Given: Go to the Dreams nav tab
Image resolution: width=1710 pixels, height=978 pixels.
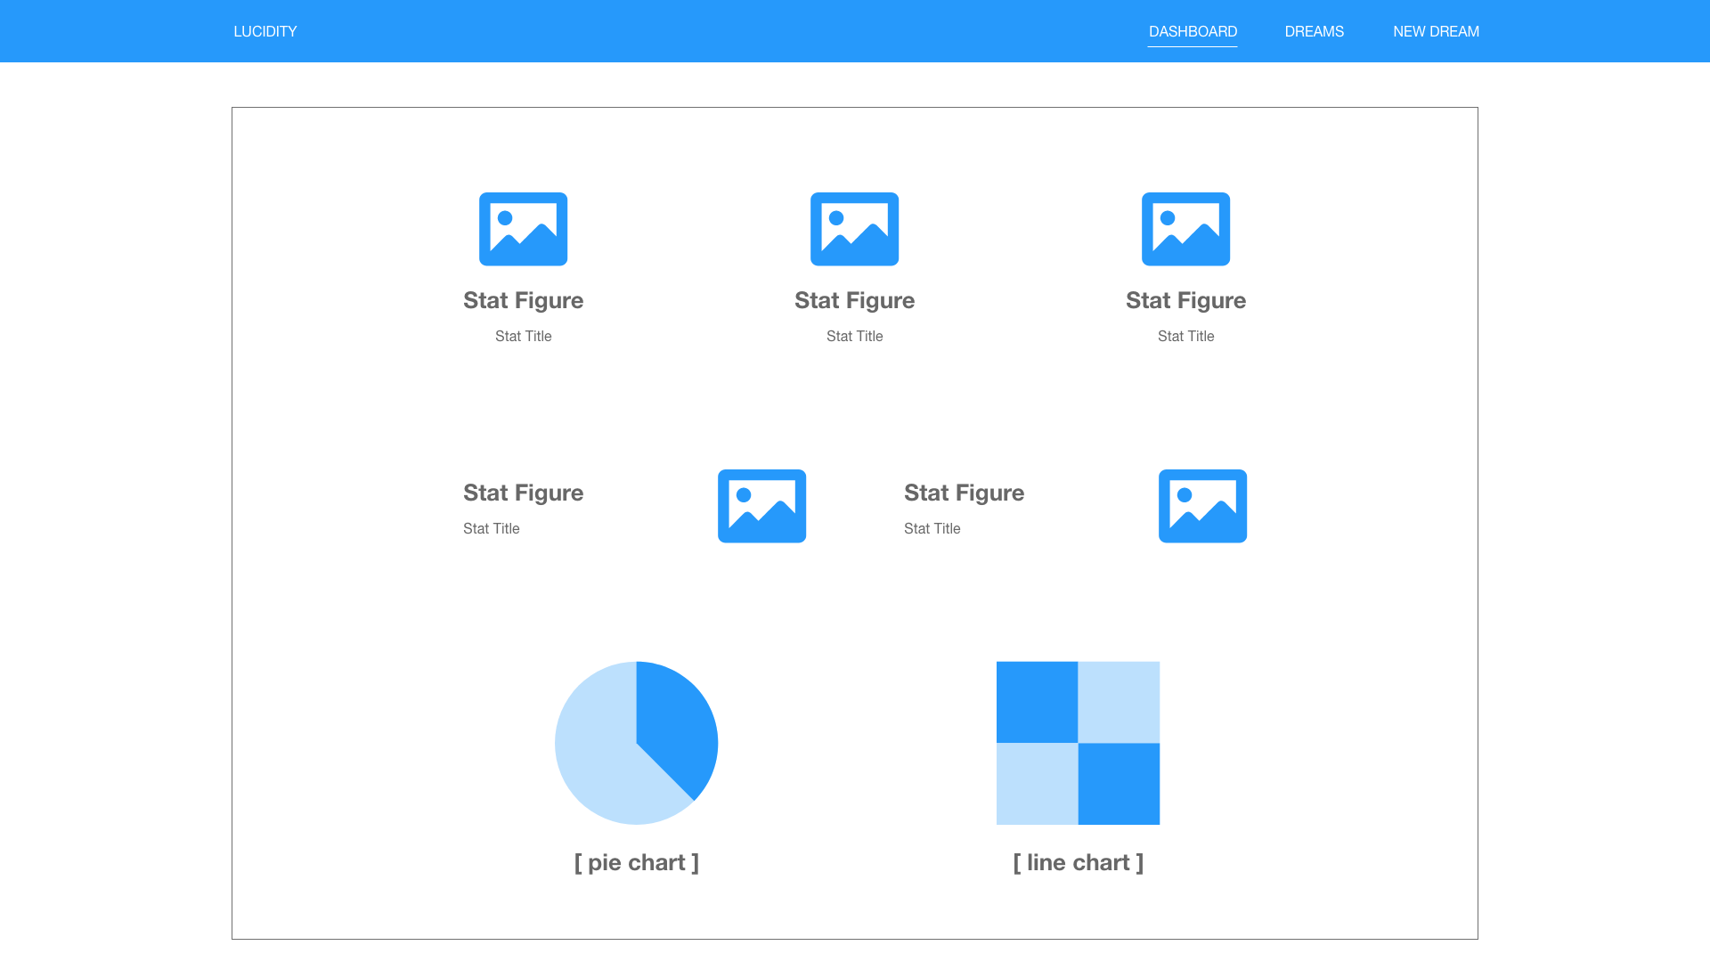Looking at the screenshot, I should [1314, 32].
